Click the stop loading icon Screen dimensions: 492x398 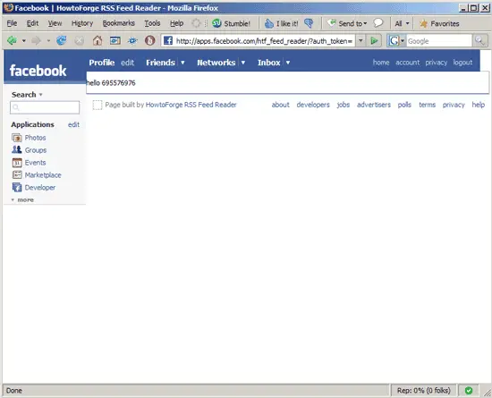[x=80, y=41]
